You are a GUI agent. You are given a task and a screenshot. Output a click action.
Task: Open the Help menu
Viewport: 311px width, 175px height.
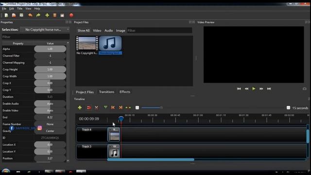point(37,9)
